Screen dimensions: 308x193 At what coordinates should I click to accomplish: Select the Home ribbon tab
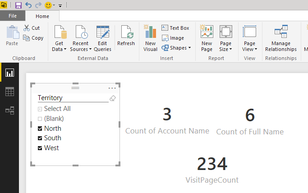[42, 16]
